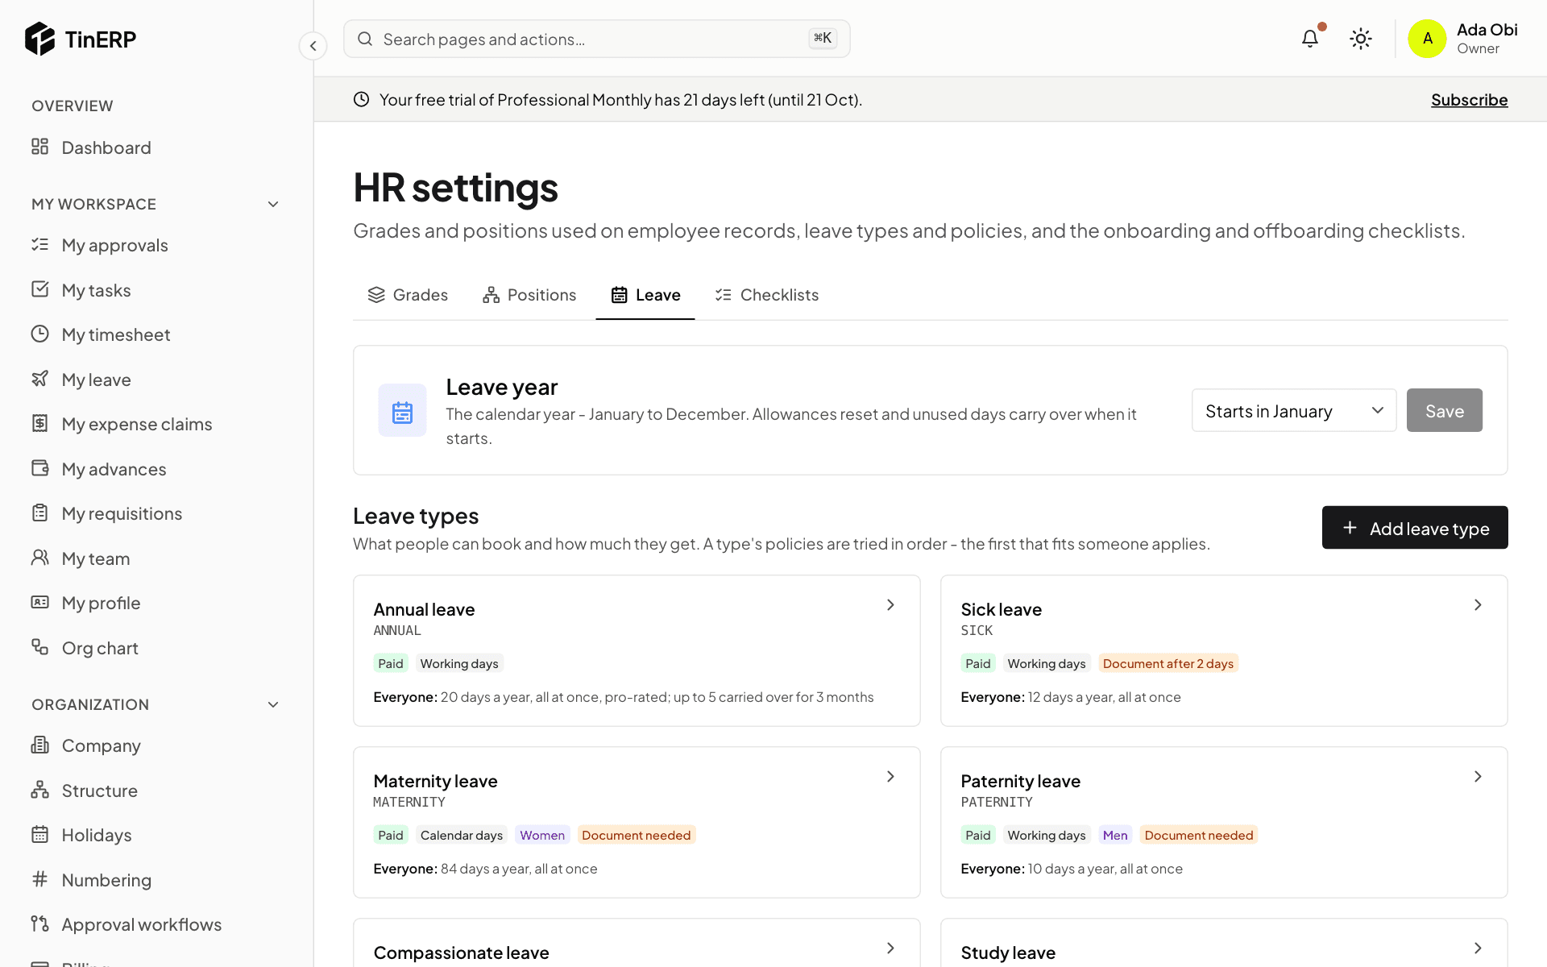1547x967 pixels.
Task: Click the Save button for leave year
Action: [1444, 410]
